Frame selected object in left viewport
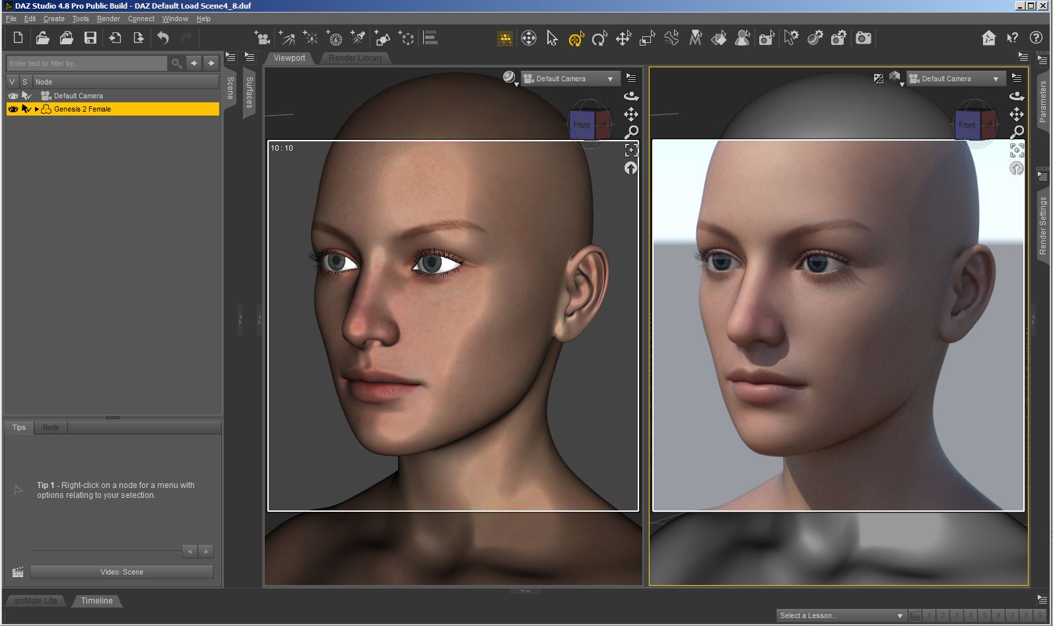The width and height of the screenshot is (1053, 626). coord(631,150)
